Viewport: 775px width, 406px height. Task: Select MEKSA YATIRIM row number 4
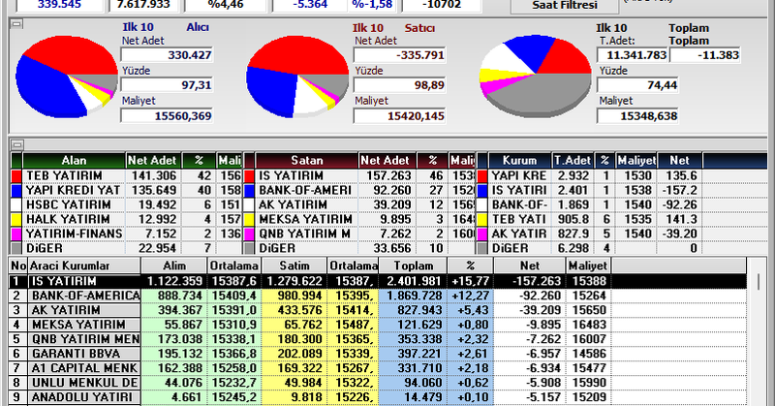point(378,325)
